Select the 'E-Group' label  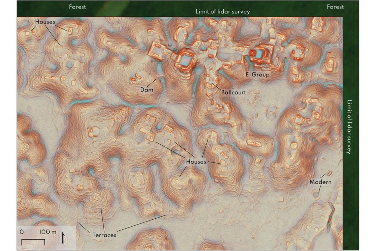257,75
